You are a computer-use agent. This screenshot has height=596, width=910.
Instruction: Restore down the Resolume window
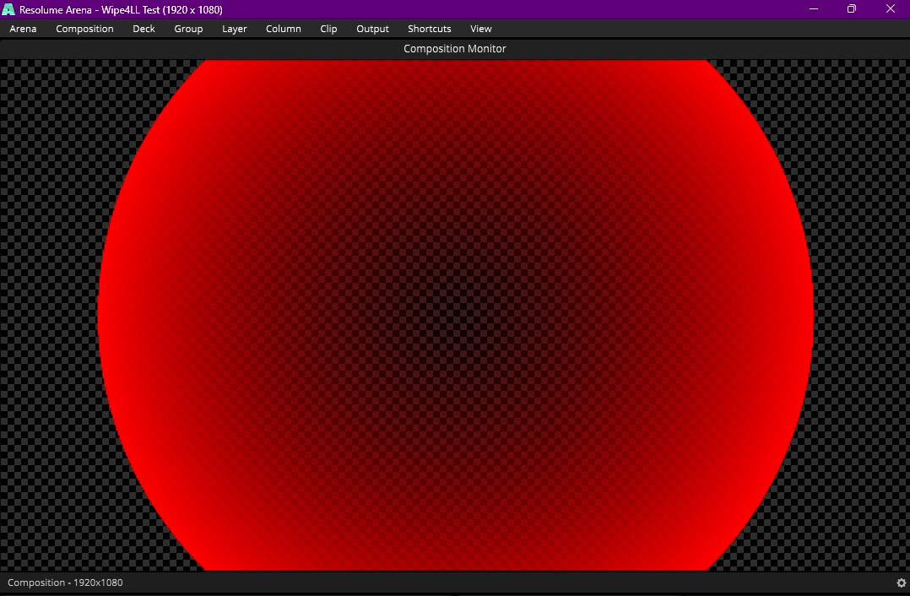(852, 9)
